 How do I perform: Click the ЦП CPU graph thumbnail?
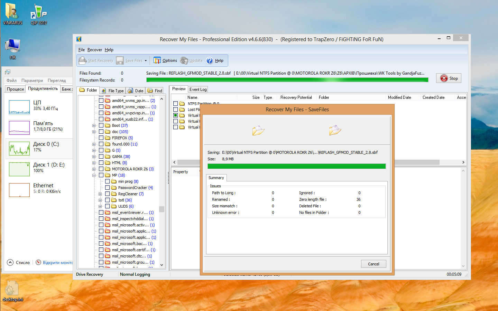pos(19,107)
